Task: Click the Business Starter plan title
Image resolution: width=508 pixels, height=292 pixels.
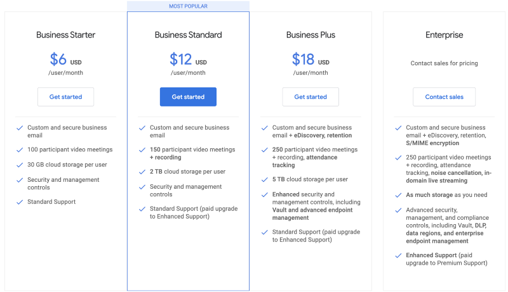Action: pos(66,35)
